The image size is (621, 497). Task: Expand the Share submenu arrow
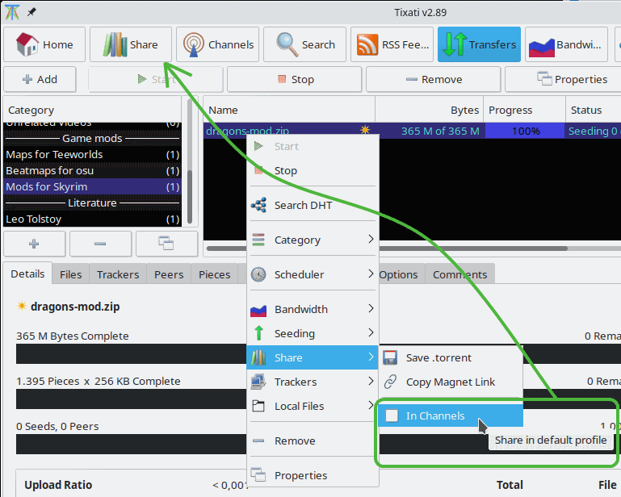[x=371, y=357]
